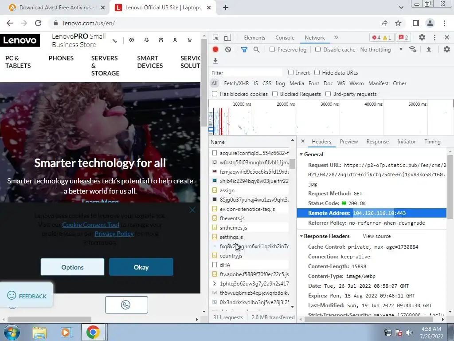Screen dimensions: 454x341
Task: Switch to the Console tab
Action: click(x=285, y=38)
